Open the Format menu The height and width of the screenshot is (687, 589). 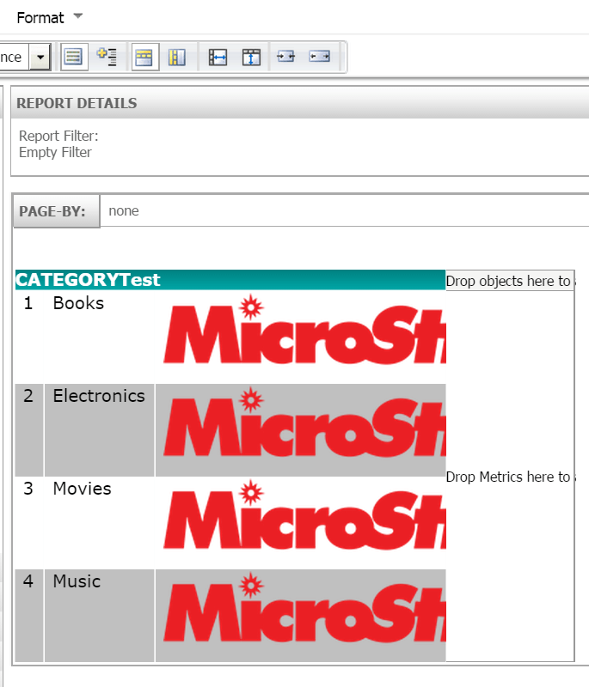[40, 17]
